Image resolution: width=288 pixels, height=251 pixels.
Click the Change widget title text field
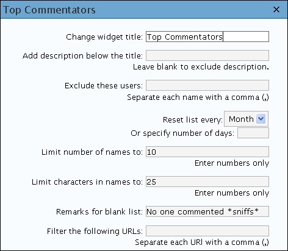[x=207, y=37]
